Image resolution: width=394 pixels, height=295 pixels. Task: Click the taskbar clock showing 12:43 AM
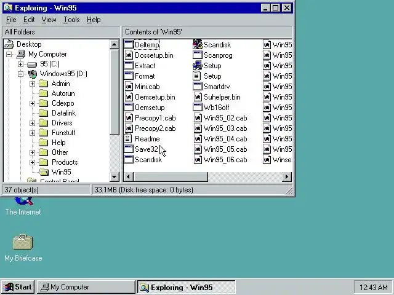tap(374, 287)
